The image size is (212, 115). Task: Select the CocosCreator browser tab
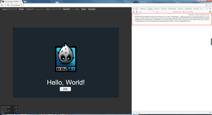pyautogui.click(x=11, y=2)
